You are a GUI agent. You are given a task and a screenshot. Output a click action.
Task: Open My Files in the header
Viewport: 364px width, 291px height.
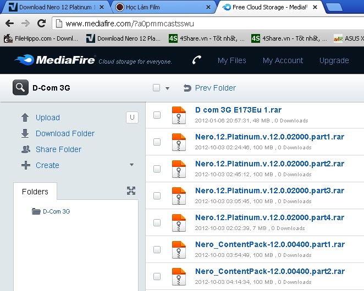click(231, 60)
